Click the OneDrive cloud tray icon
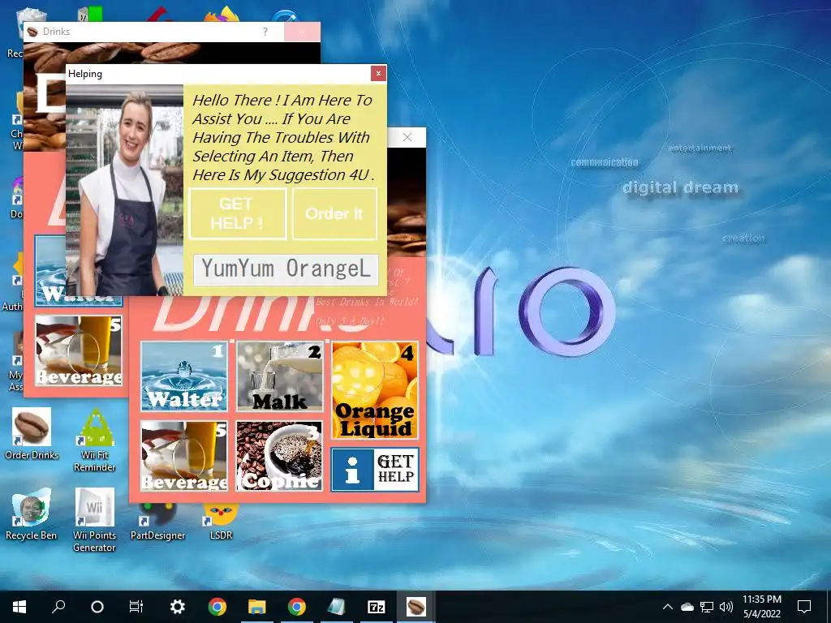 pyautogui.click(x=687, y=607)
